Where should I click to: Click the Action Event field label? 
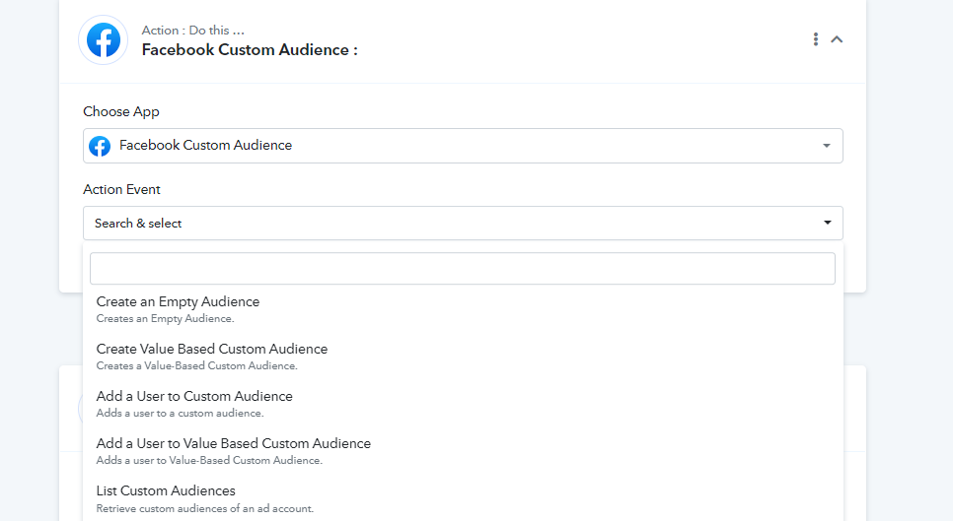point(121,189)
